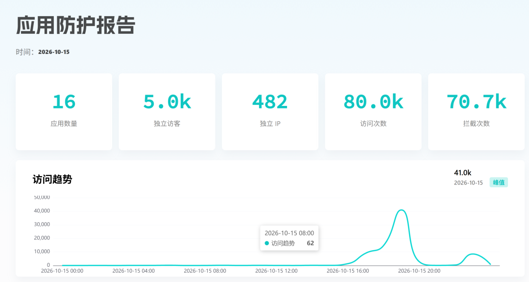The width and height of the screenshot is (529, 282).
Task: Click the 峰值 badge
Action: (x=499, y=182)
